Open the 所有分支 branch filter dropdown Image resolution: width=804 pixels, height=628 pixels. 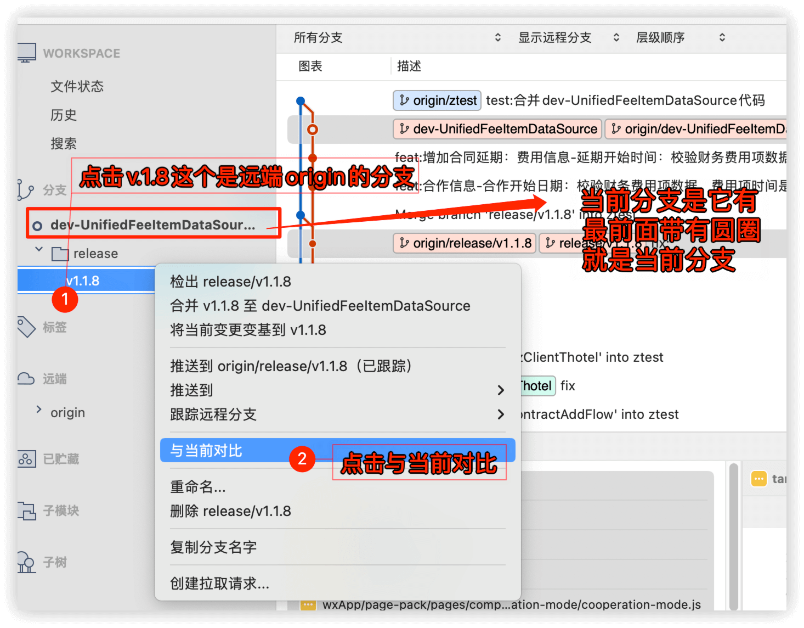coord(398,37)
